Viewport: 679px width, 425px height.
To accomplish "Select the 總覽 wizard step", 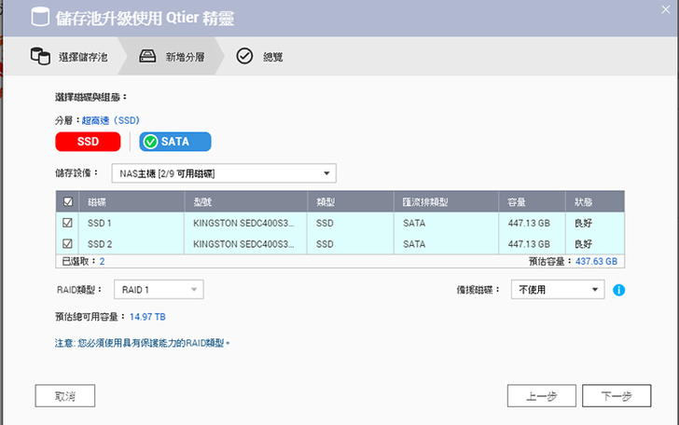I will click(271, 57).
